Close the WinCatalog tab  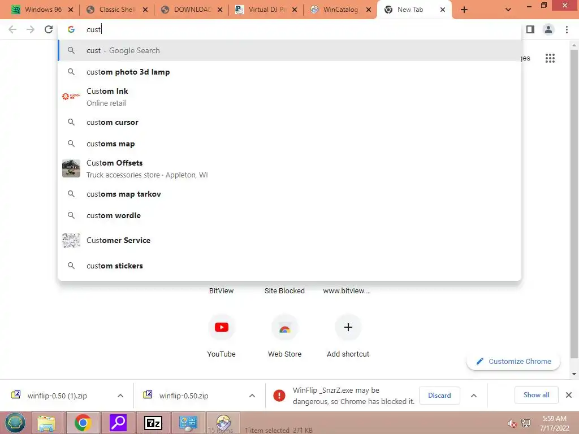click(x=369, y=10)
